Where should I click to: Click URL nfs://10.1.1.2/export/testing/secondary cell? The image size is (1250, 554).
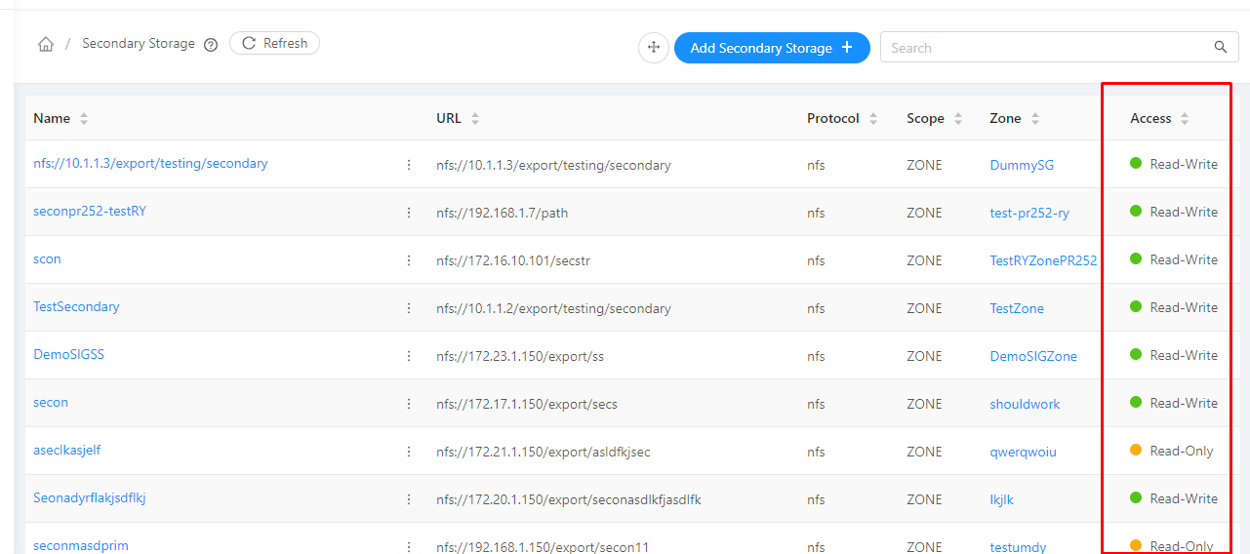[x=553, y=308]
